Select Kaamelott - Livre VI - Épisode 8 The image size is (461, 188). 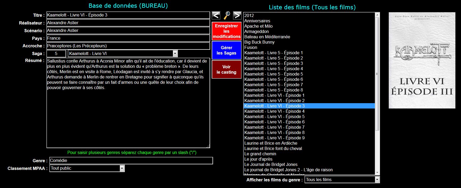pyautogui.click(x=309, y=132)
